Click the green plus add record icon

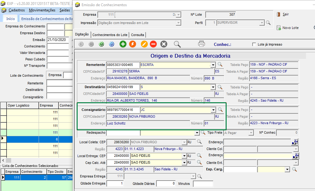click(x=123, y=44)
